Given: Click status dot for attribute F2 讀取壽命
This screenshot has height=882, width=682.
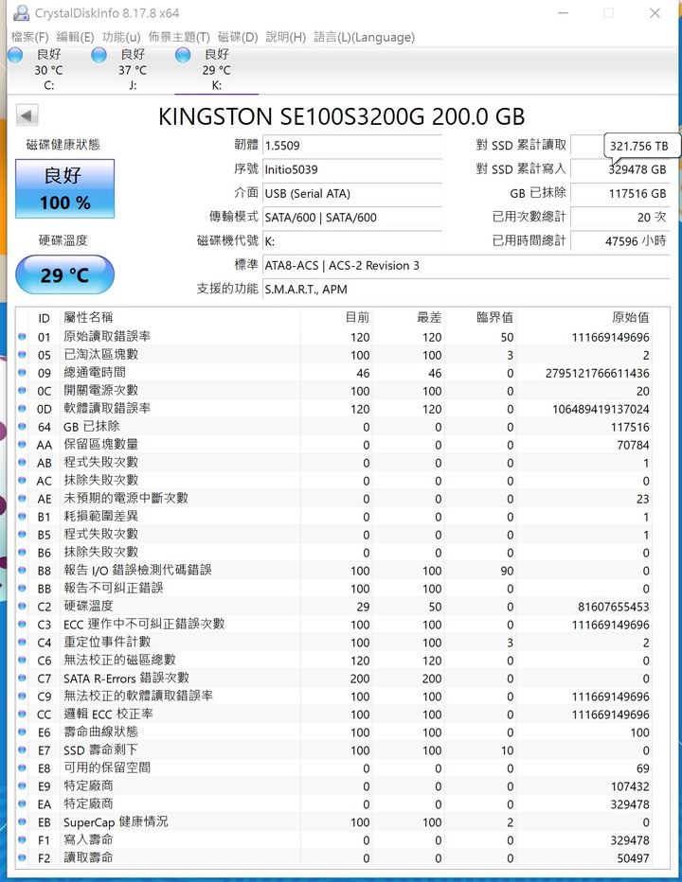Looking at the screenshot, I should [x=22, y=857].
